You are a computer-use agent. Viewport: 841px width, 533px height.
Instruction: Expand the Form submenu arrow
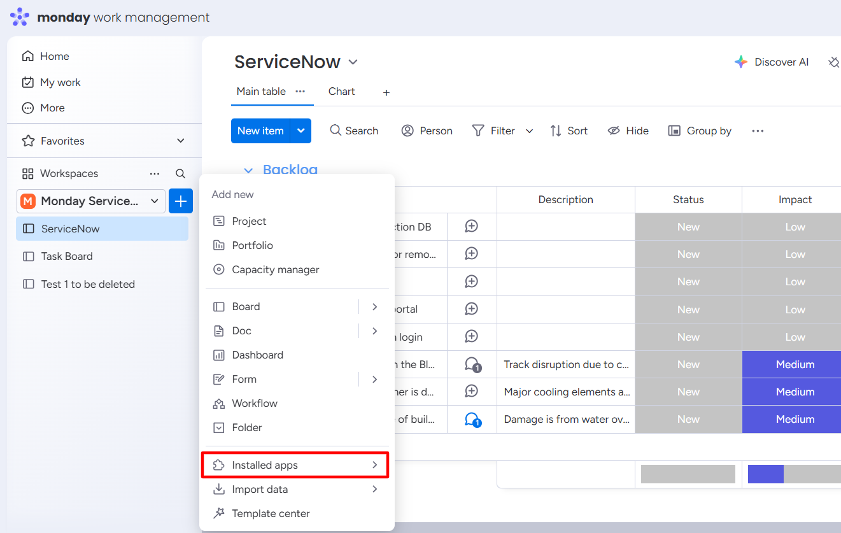pyautogui.click(x=375, y=379)
